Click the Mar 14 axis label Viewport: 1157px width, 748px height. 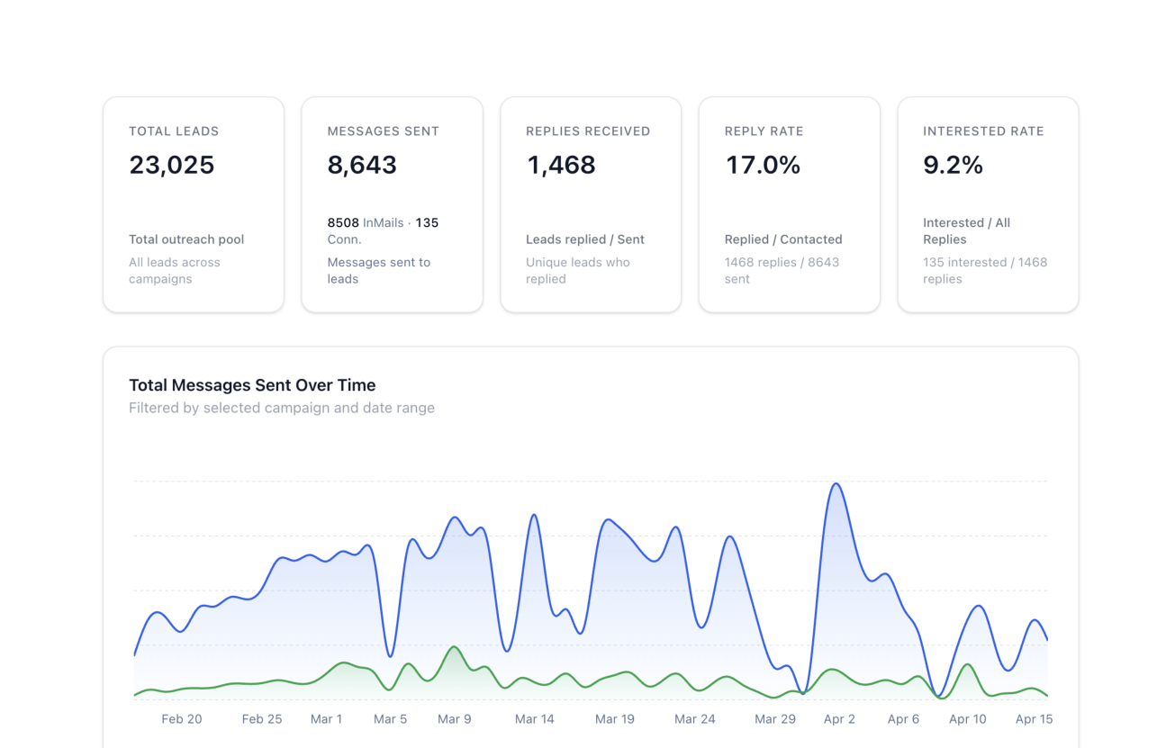(535, 719)
